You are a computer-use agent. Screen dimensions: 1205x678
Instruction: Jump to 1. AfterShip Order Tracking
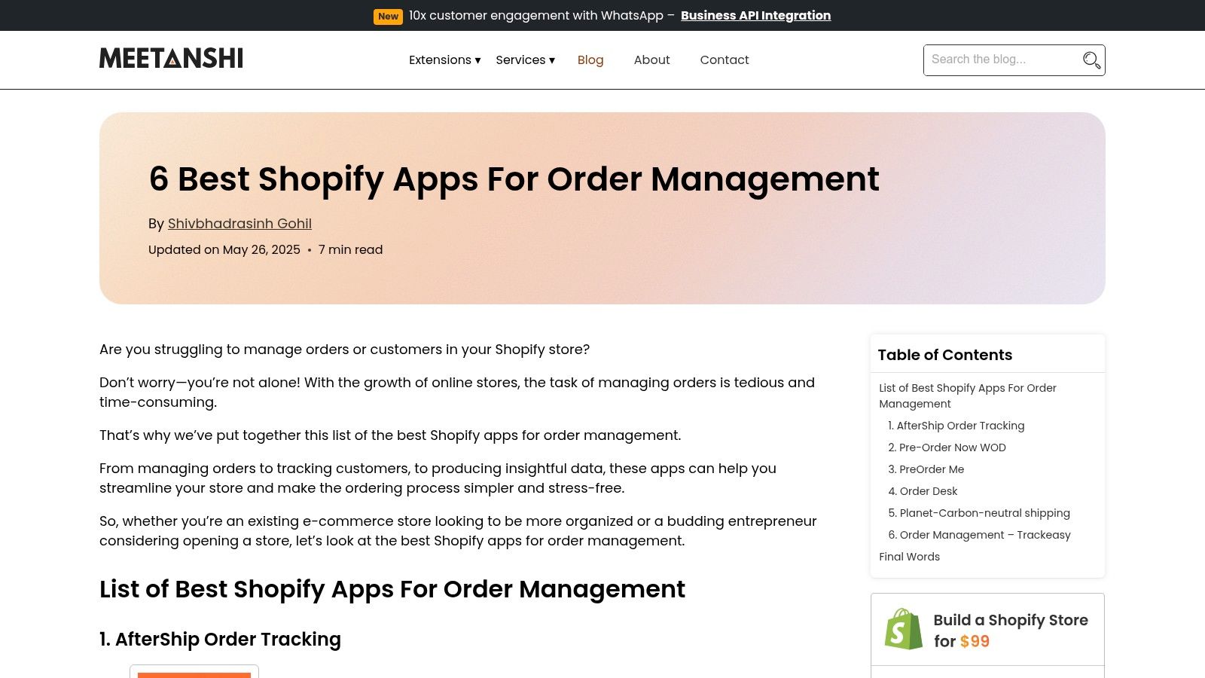coord(956,426)
